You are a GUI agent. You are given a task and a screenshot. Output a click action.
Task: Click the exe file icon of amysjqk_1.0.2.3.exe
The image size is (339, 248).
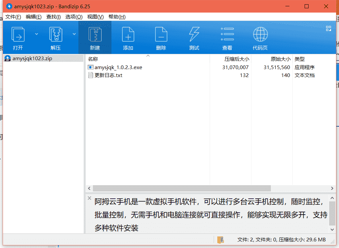tap(90, 67)
